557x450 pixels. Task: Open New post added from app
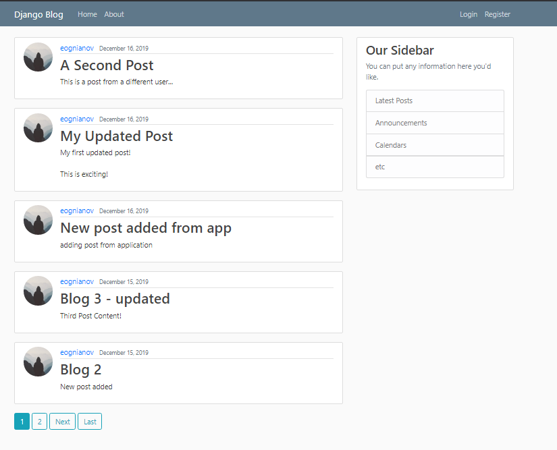pyautogui.click(x=146, y=228)
